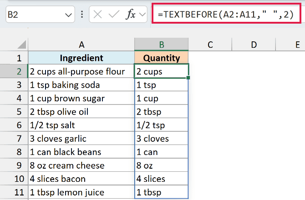Select cell "1 cup brown sugar"
This screenshot has width=305, height=200.
pyautogui.click(x=81, y=98)
